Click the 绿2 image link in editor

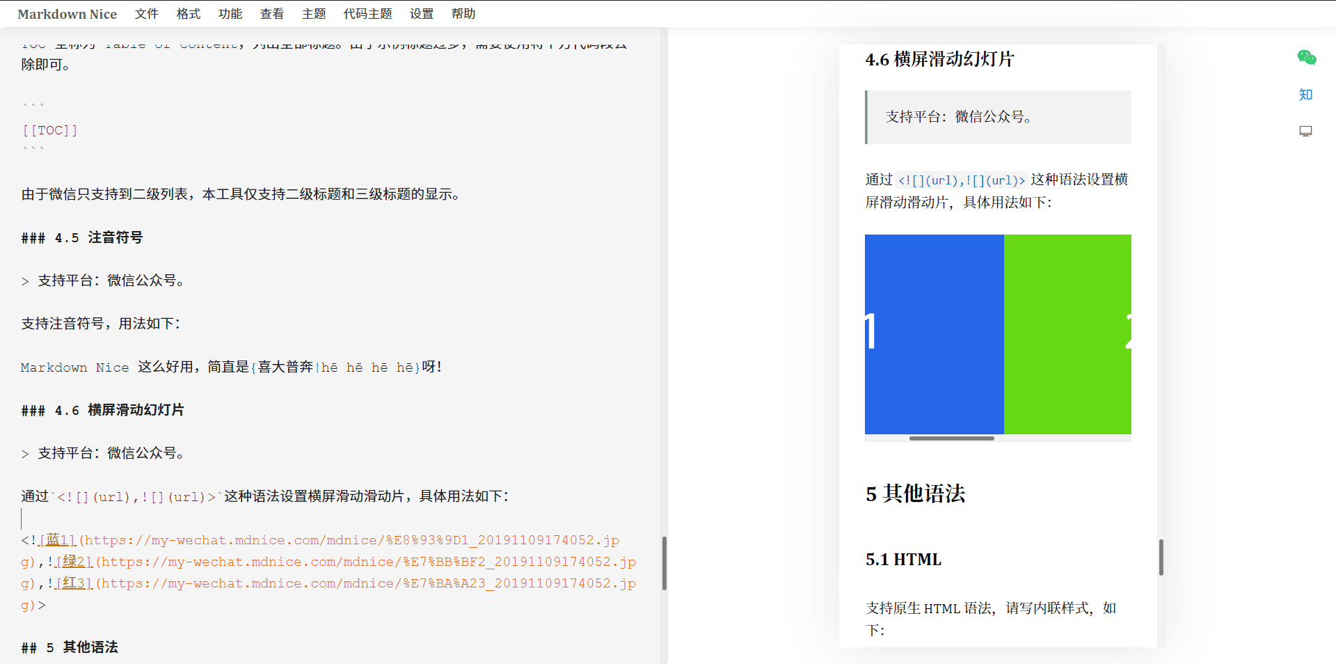pyautogui.click(x=74, y=562)
